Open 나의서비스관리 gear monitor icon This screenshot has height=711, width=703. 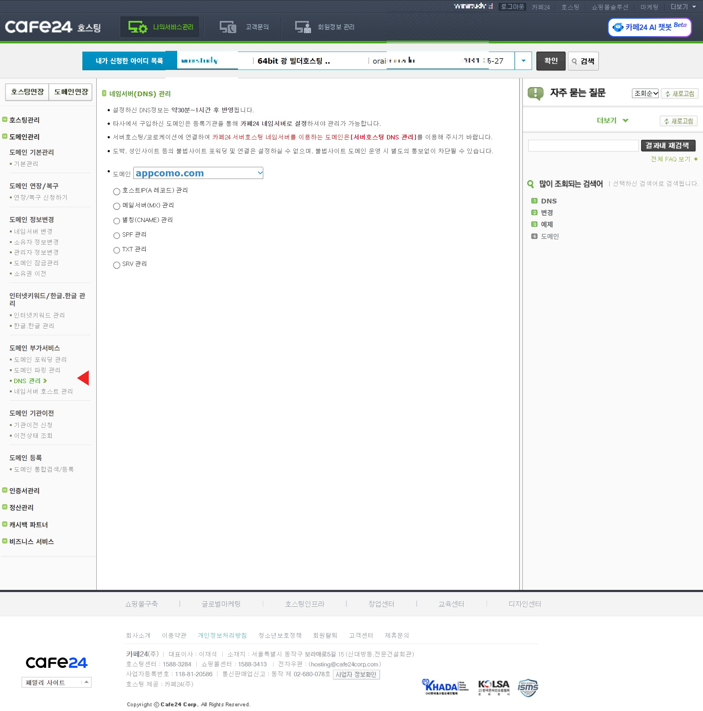pyautogui.click(x=138, y=27)
